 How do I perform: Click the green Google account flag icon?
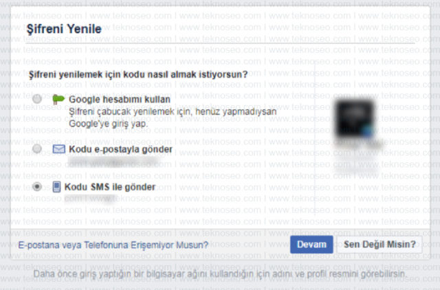tap(58, 99)
